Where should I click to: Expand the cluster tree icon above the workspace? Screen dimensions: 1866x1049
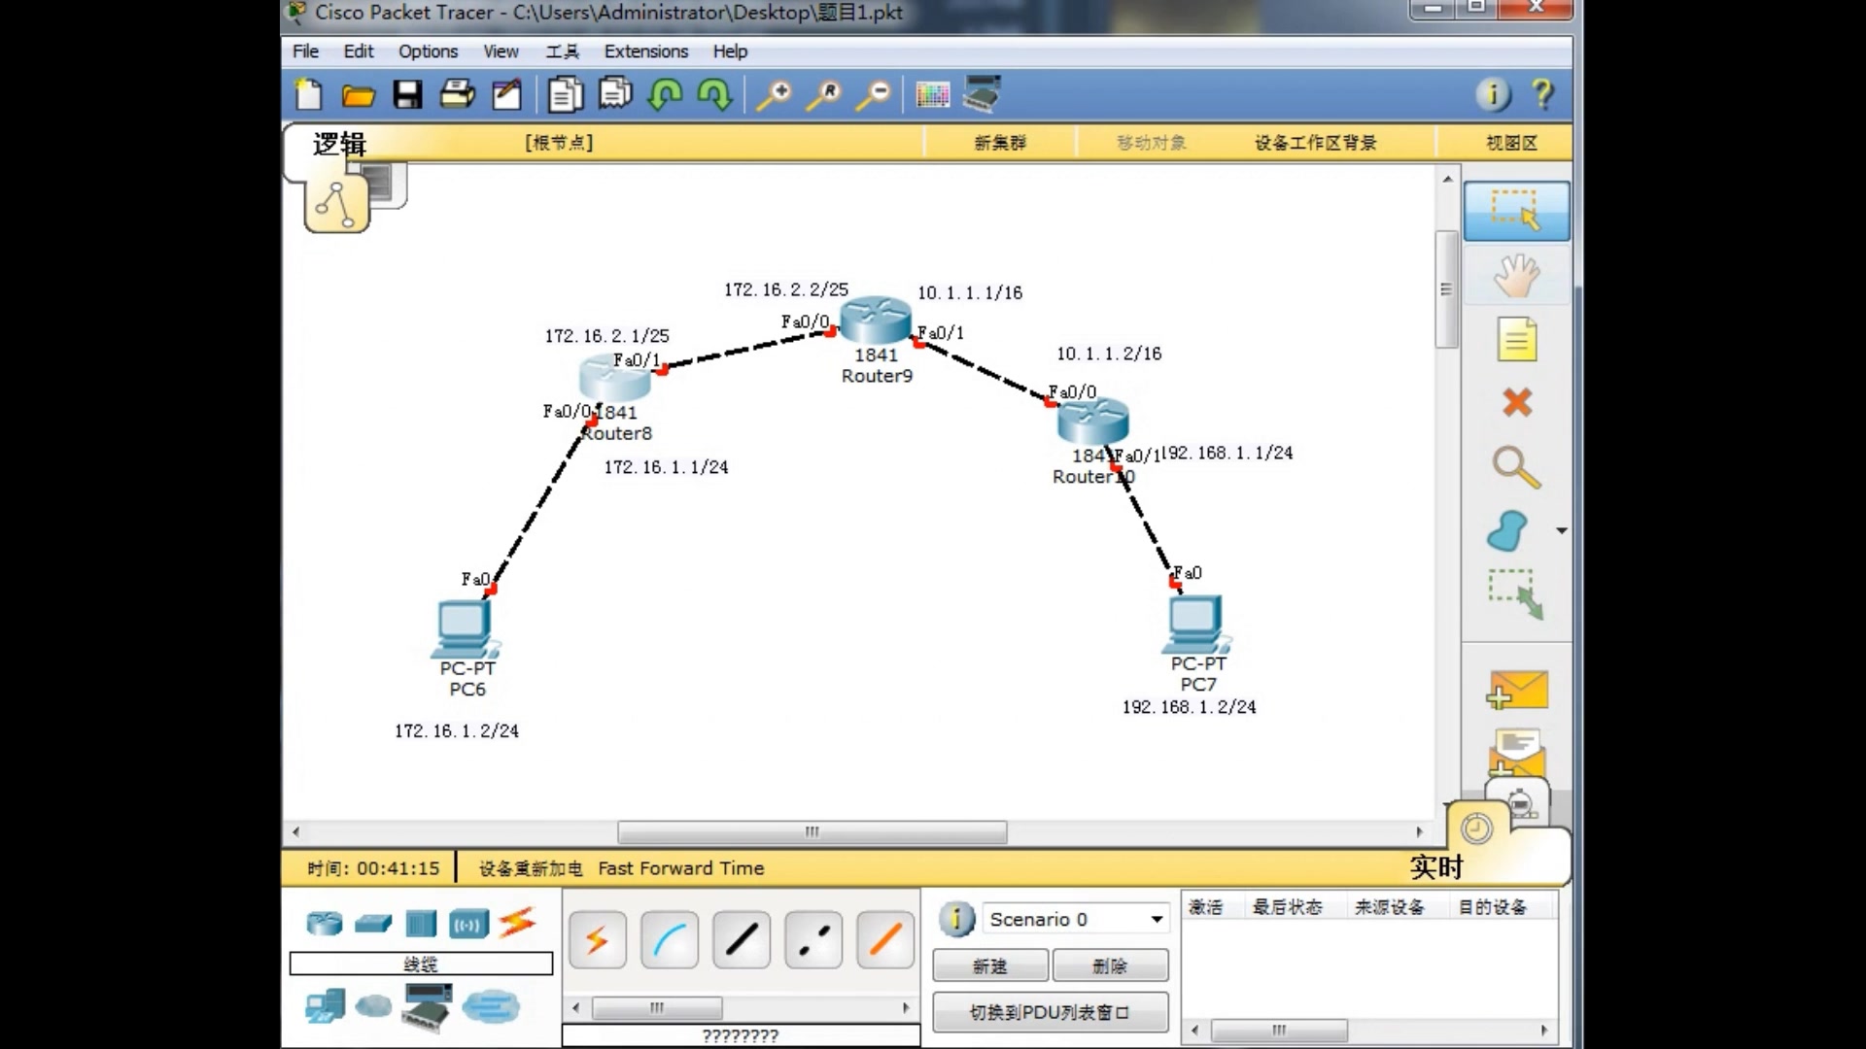[335, 204]
